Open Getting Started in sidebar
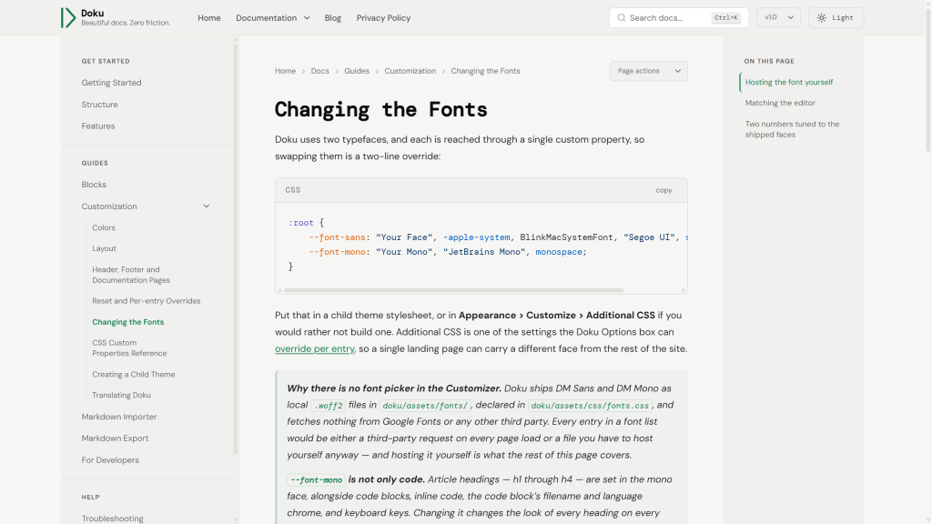The height and width of the screenshot is (524, 932). pyautogui.click(x=111, y=83)
